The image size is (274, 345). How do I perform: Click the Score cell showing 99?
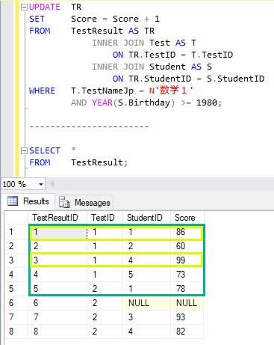187,260
